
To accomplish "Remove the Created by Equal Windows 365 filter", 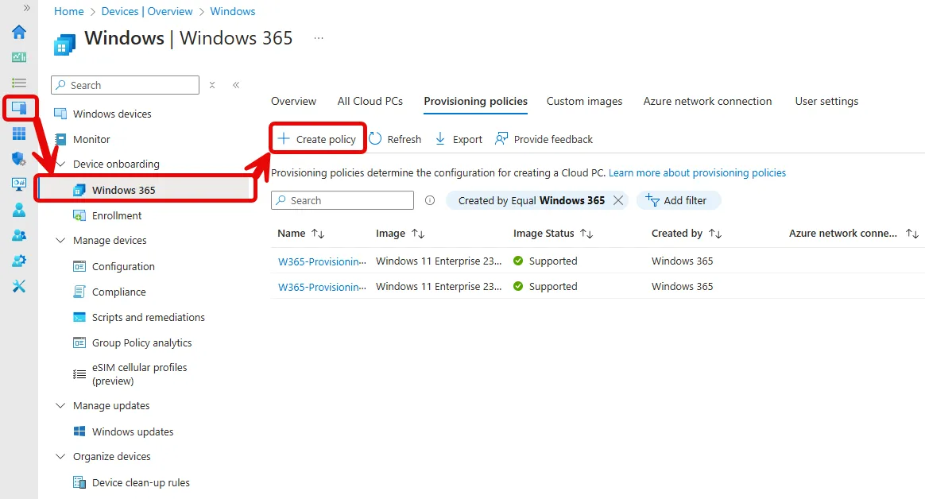I will click(618, 200).
